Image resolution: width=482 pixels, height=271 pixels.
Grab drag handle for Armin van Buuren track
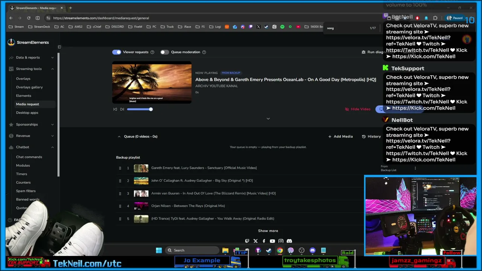[120, 193]
